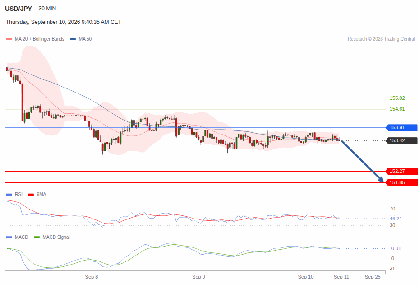Image resolution: width=419 pixels, height=284 pixels.
Task: Open the Research Trading Central credit text
Action: 381,39
